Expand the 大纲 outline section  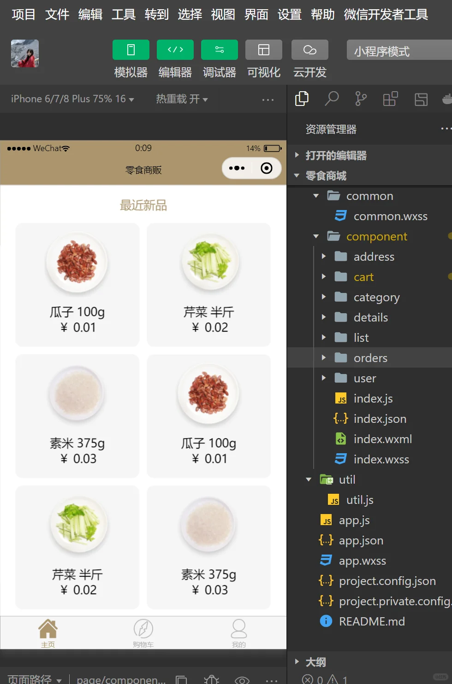(369, 662)
